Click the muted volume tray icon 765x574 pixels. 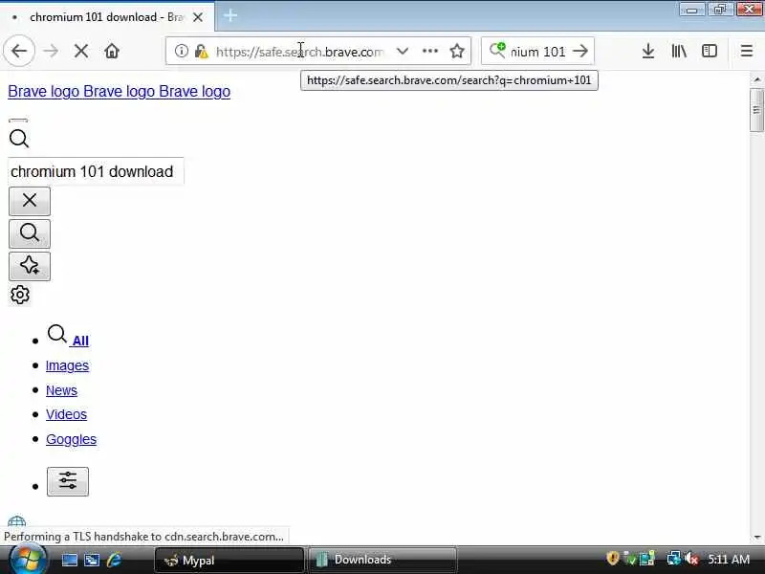point(691,558)
